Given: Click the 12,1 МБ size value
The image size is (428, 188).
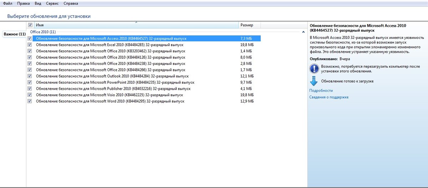Looking at the screenshot, I should coord(247,76).
